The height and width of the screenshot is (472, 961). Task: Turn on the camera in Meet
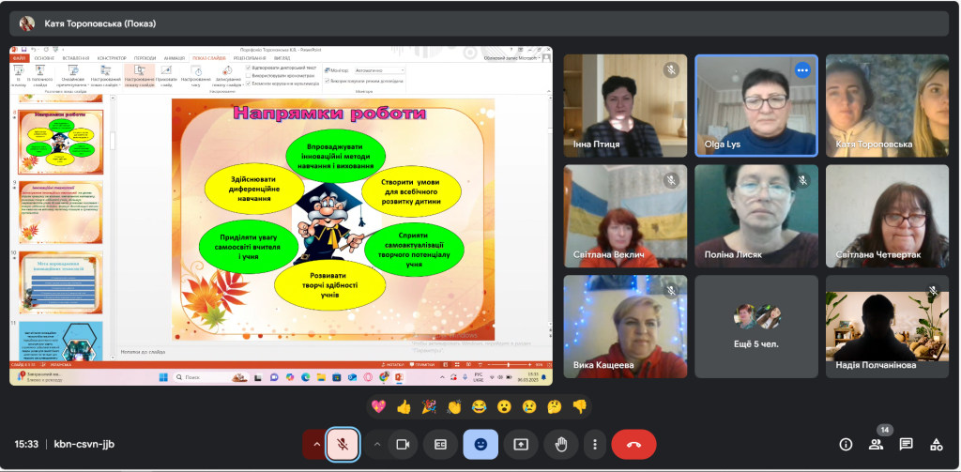(403, 445)
